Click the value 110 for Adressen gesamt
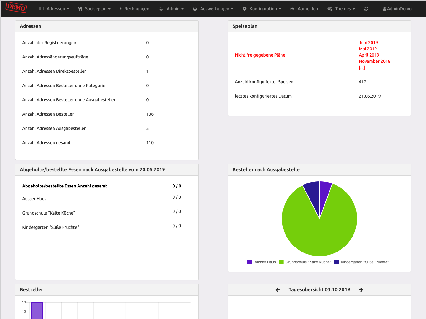Viewport: 426px width, 319px height. pyautogui.click(x=150, y=143)
